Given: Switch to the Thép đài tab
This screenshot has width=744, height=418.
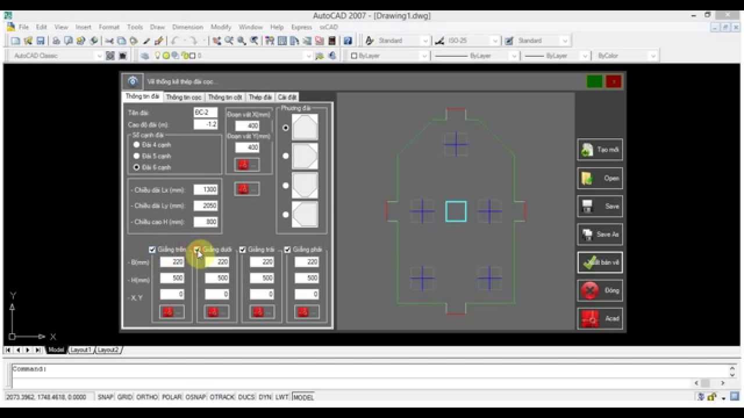Looking at the screenshot, I should [260, 97].
